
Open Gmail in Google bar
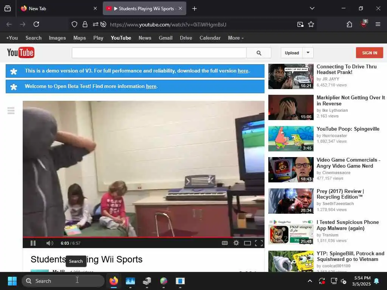pyautogui.click(x=166, y=38)
